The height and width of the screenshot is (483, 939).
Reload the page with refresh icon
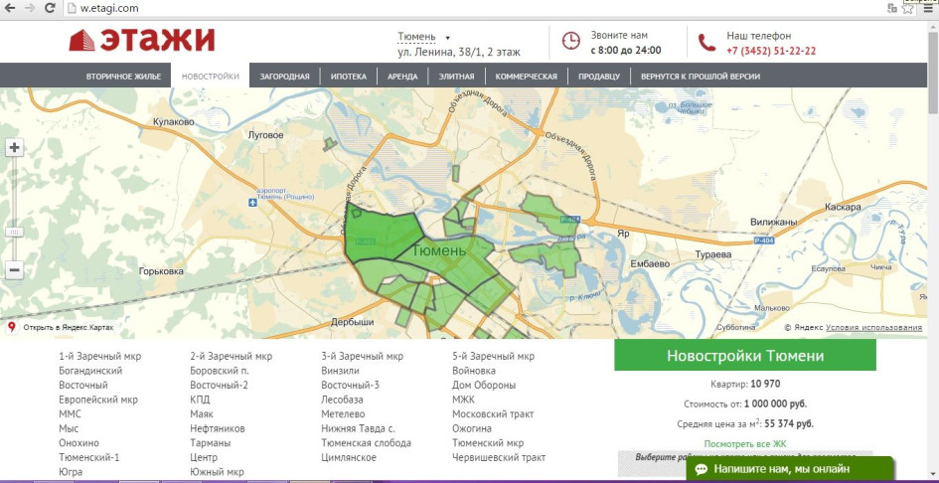[x=51, y=8]
